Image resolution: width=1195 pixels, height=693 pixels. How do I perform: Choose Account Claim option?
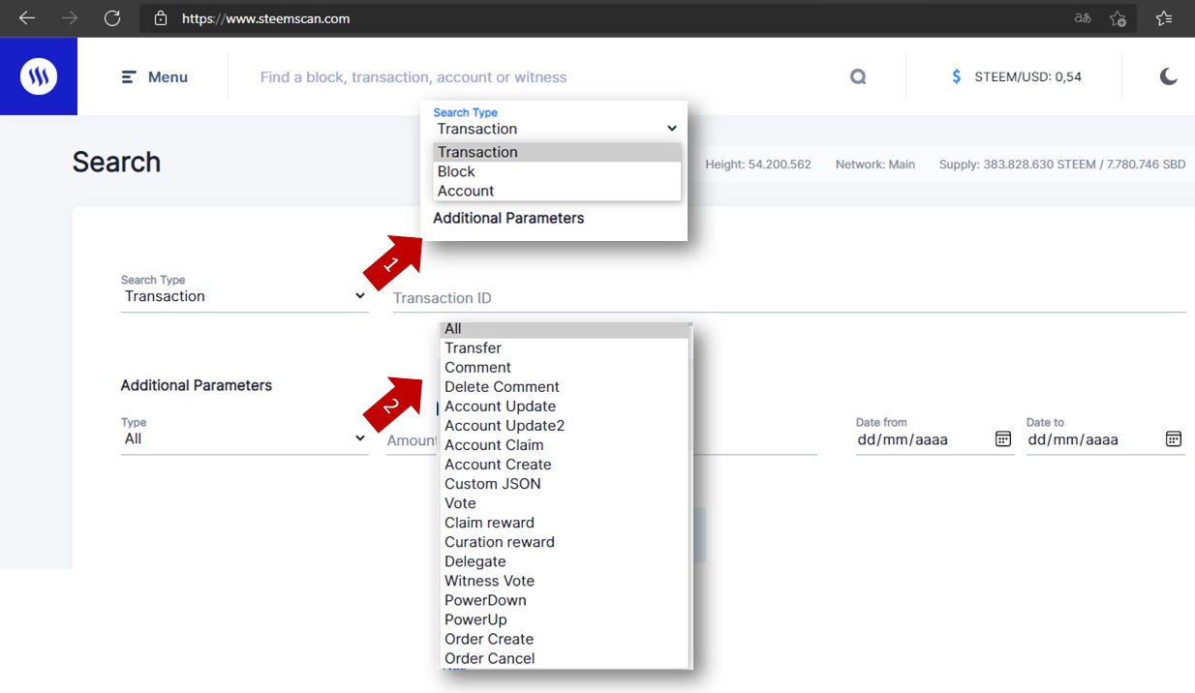coord(565,445)
